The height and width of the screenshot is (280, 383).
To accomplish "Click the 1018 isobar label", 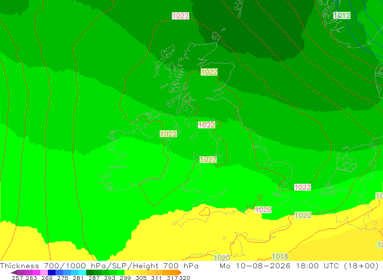I will 280,257.
